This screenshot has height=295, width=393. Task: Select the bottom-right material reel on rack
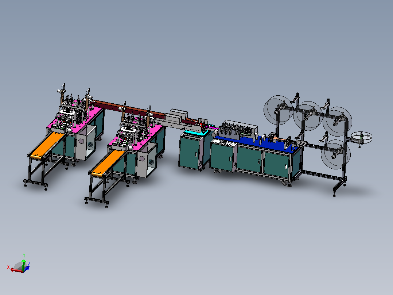click(335, 154)
